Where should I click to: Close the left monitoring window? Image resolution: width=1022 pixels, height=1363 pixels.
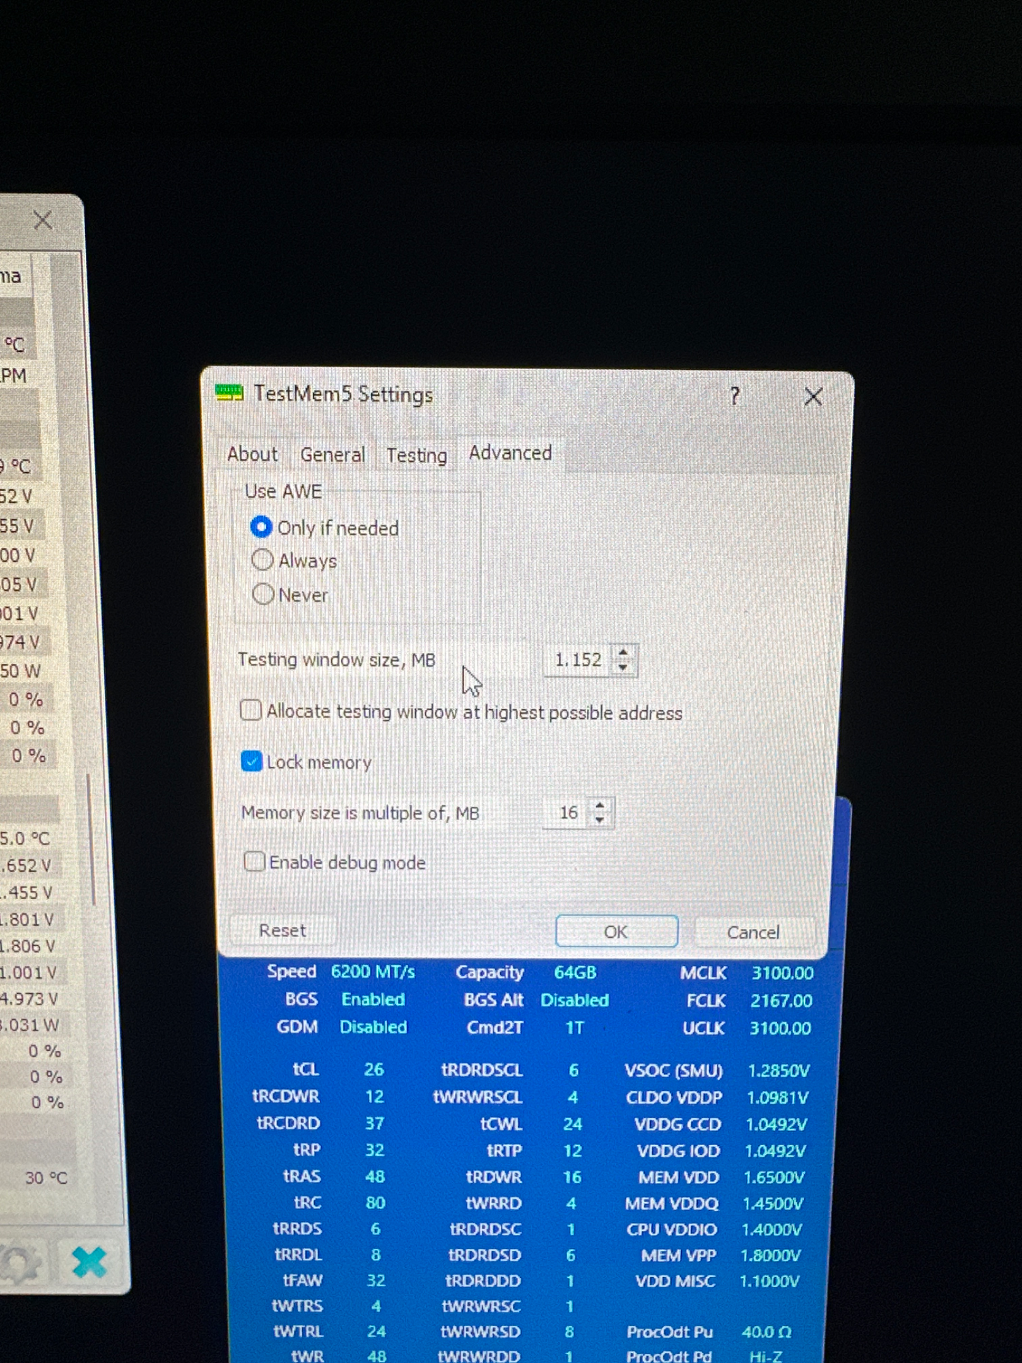pyautogui.click(x=43, y=220)
